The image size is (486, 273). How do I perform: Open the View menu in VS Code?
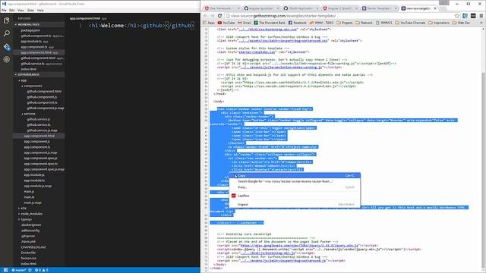[21, 10]
